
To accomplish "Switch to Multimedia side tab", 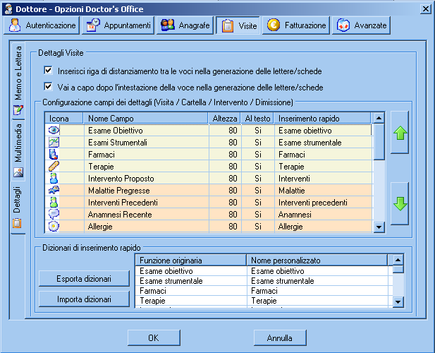I will click(18, 150).
